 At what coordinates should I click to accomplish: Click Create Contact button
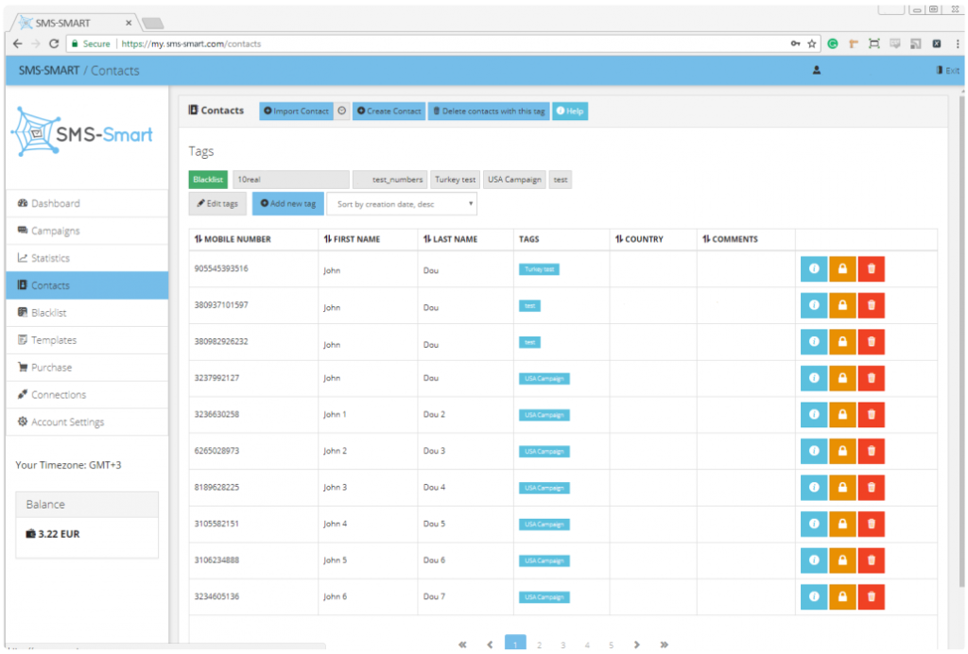(389, 112)
